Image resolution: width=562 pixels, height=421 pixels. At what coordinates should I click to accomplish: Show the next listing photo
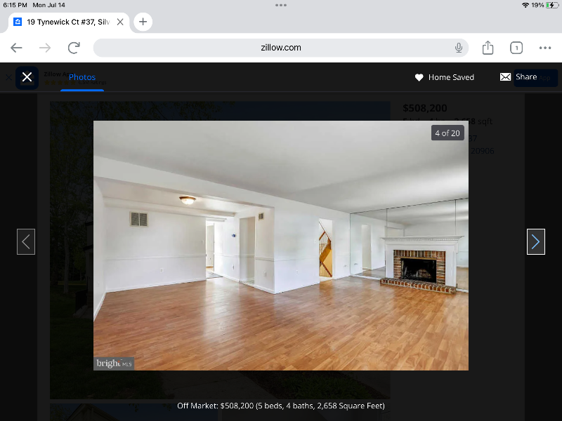pyautogui.click(x=535, y=242)
